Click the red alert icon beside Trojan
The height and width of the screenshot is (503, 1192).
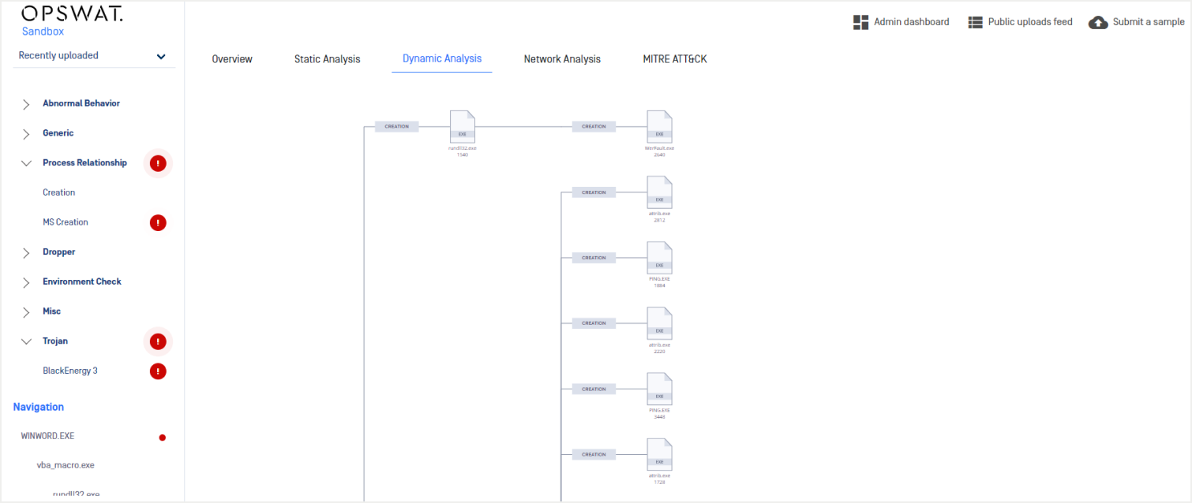158,341
